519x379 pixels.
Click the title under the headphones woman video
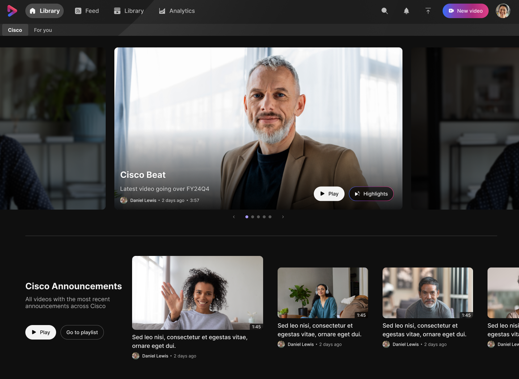tap(320, 330)
